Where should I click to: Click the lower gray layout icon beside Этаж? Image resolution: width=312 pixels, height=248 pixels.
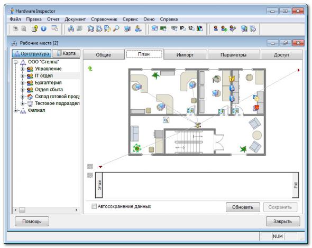tap(90, 175)
